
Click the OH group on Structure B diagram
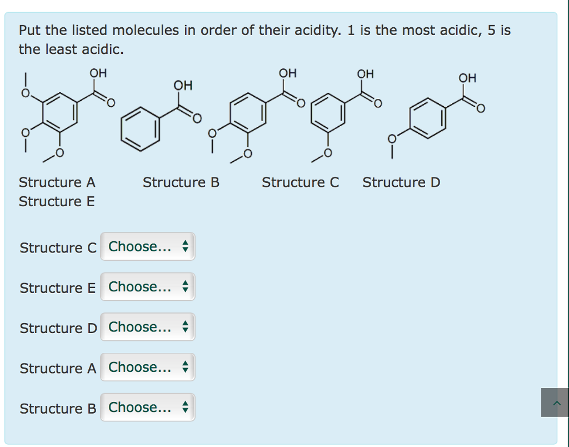183,86
